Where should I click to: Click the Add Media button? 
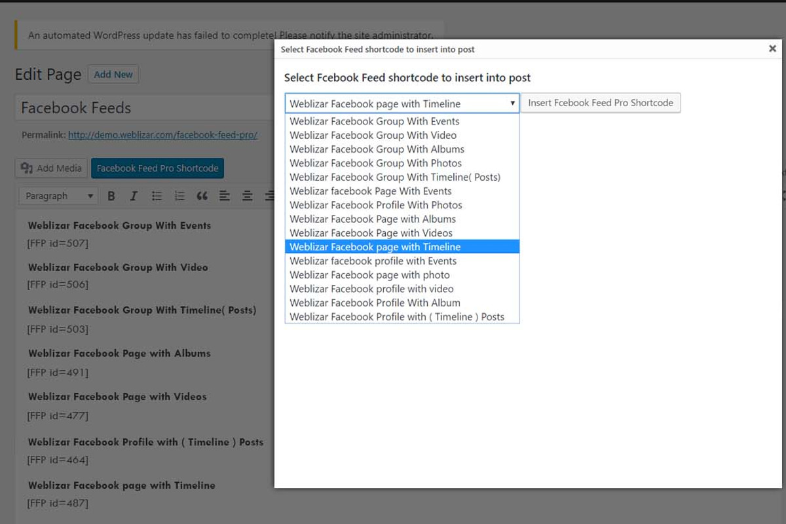(x=51, y=168)
